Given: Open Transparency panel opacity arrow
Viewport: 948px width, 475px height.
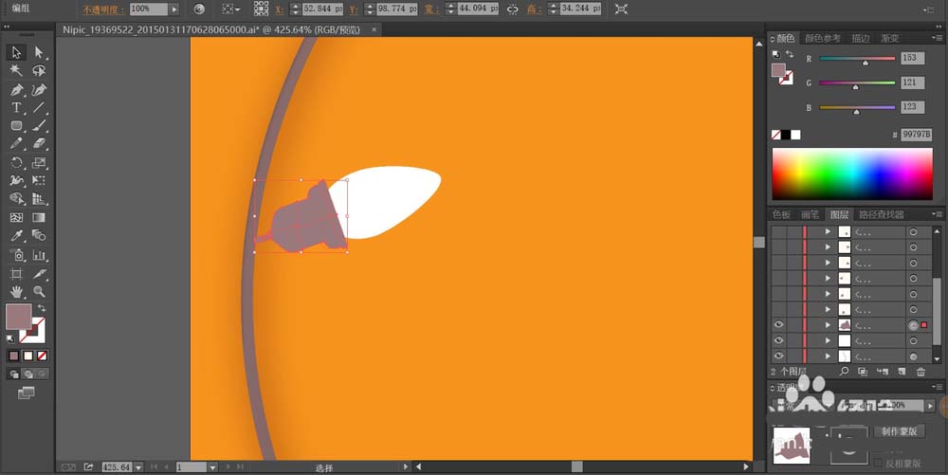Looking at the screenshot, I should coord(931,406).
